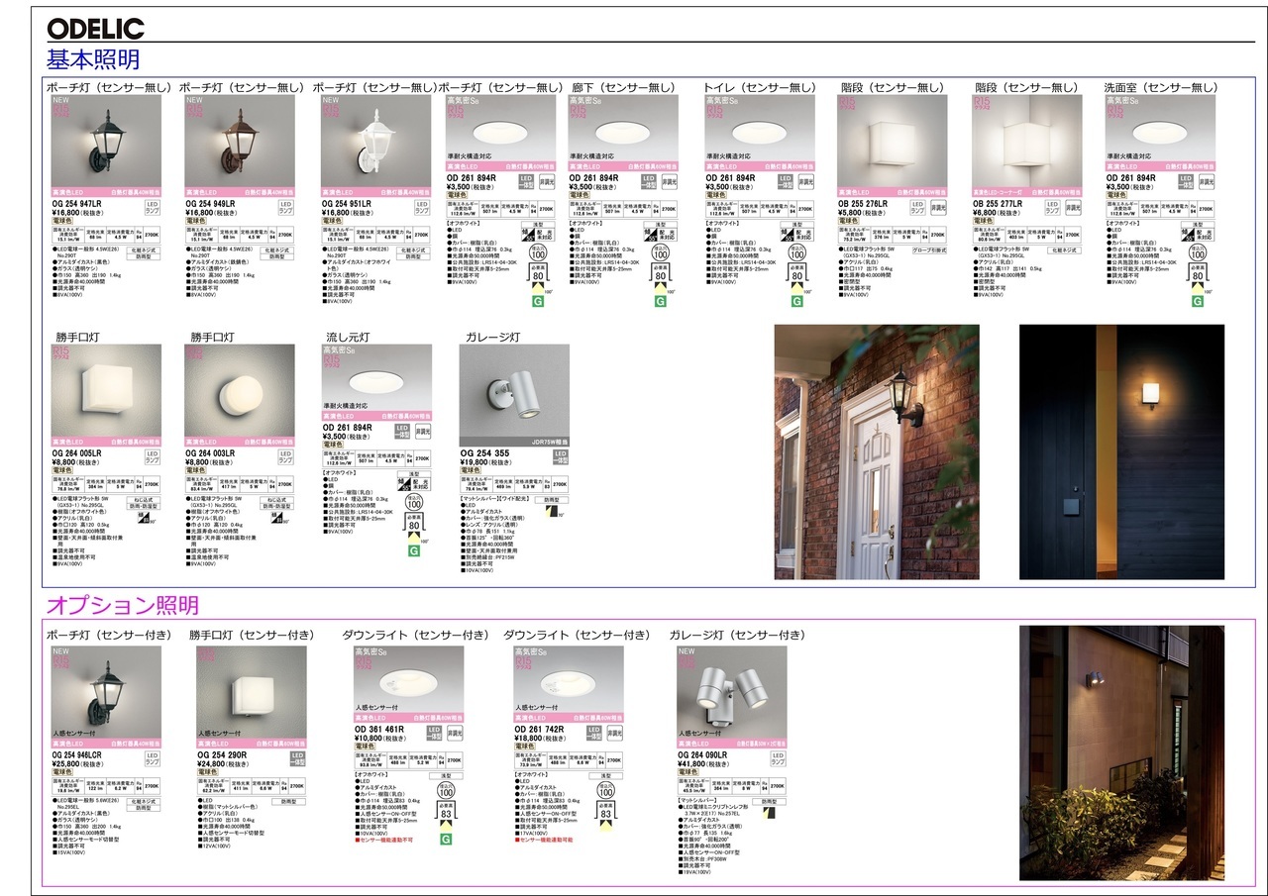
Task: Select model number OG 264 003LR
Action: pos(211,452)
